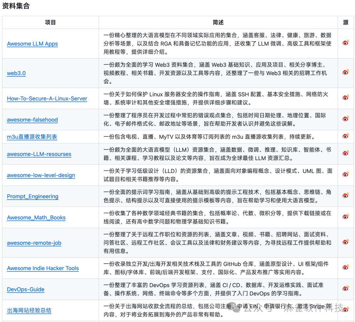
Task: Click the awesome-falsehood link
Action: 32,120
